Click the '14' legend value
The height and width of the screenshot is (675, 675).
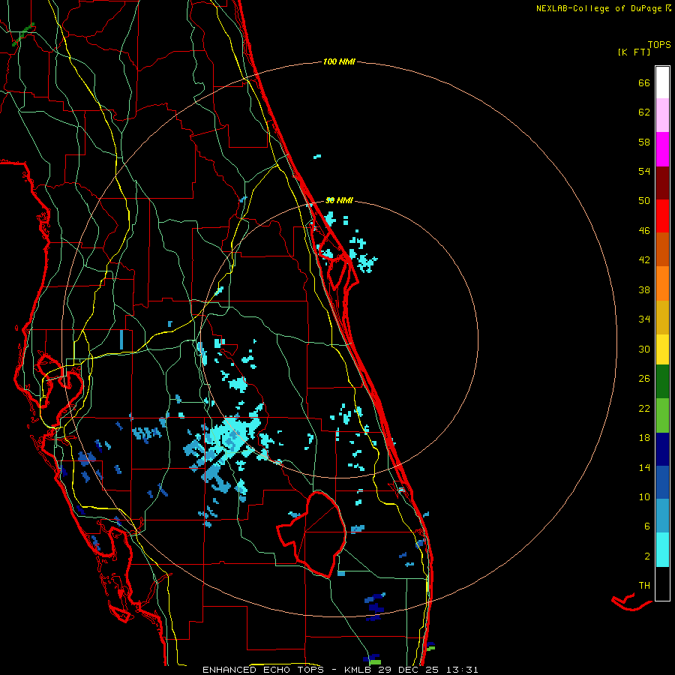[x=644, y=467]
